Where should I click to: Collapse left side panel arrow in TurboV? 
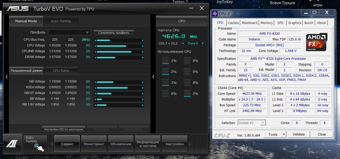[x=6, y=76]
